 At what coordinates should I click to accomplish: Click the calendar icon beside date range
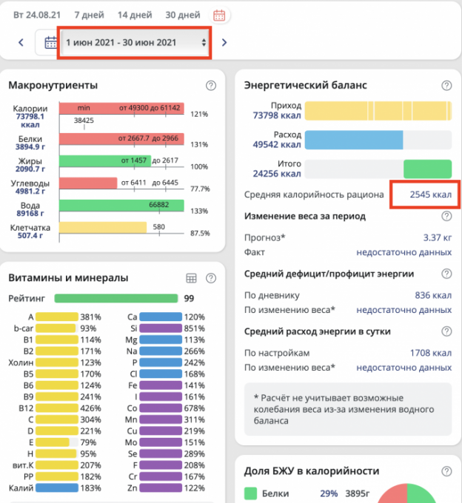50,42
